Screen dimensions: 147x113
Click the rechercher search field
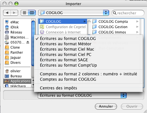[x=128, y=13]
